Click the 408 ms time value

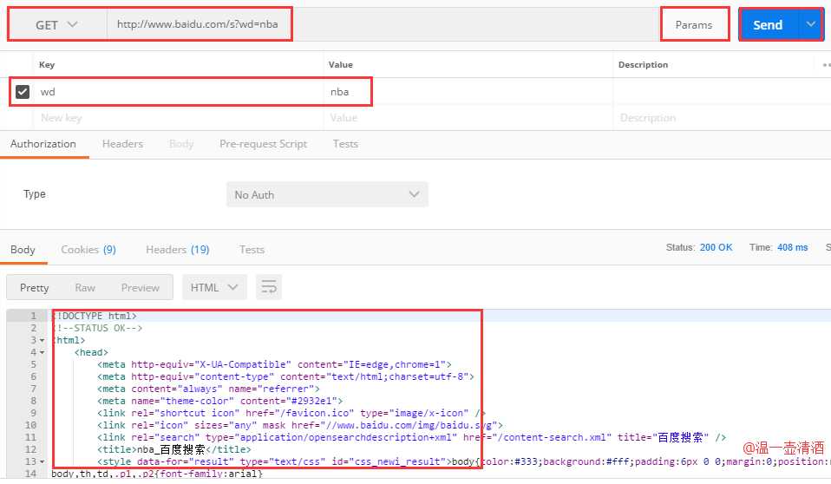pyautogui.click(x=792, y=247)
